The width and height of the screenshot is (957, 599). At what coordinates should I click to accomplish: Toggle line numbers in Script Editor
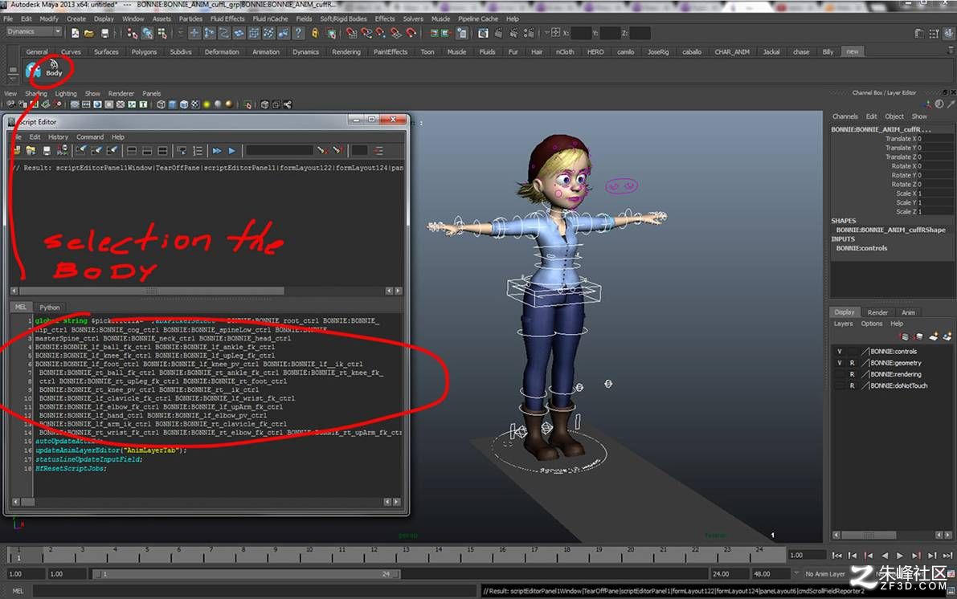click(x=198, y=151)
